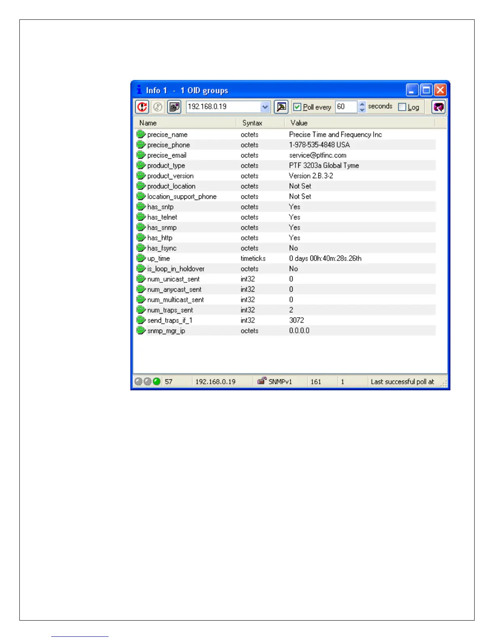Screen dimensions: 494x640
Task: Click the status bar address '192.168.0.19'
Action: pos(216,382)
